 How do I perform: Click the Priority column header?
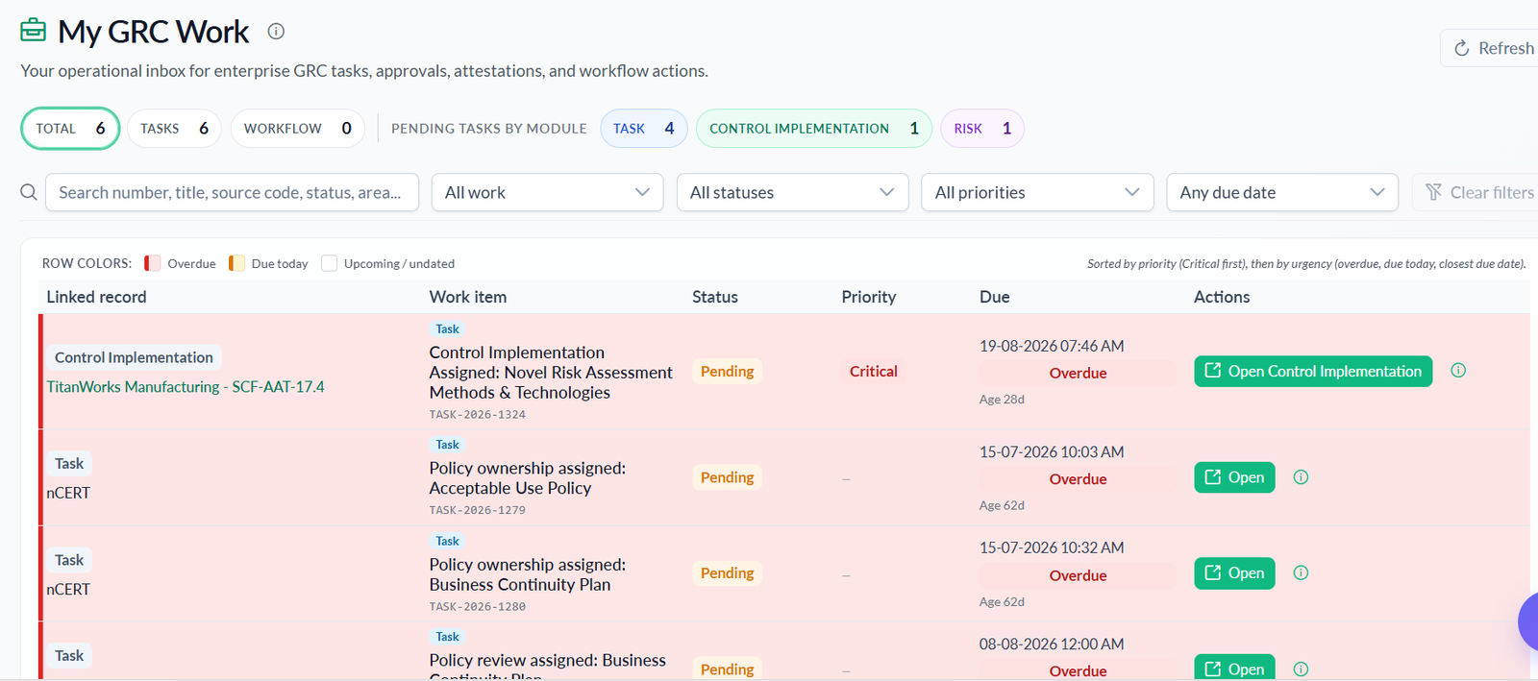[868, 297]
